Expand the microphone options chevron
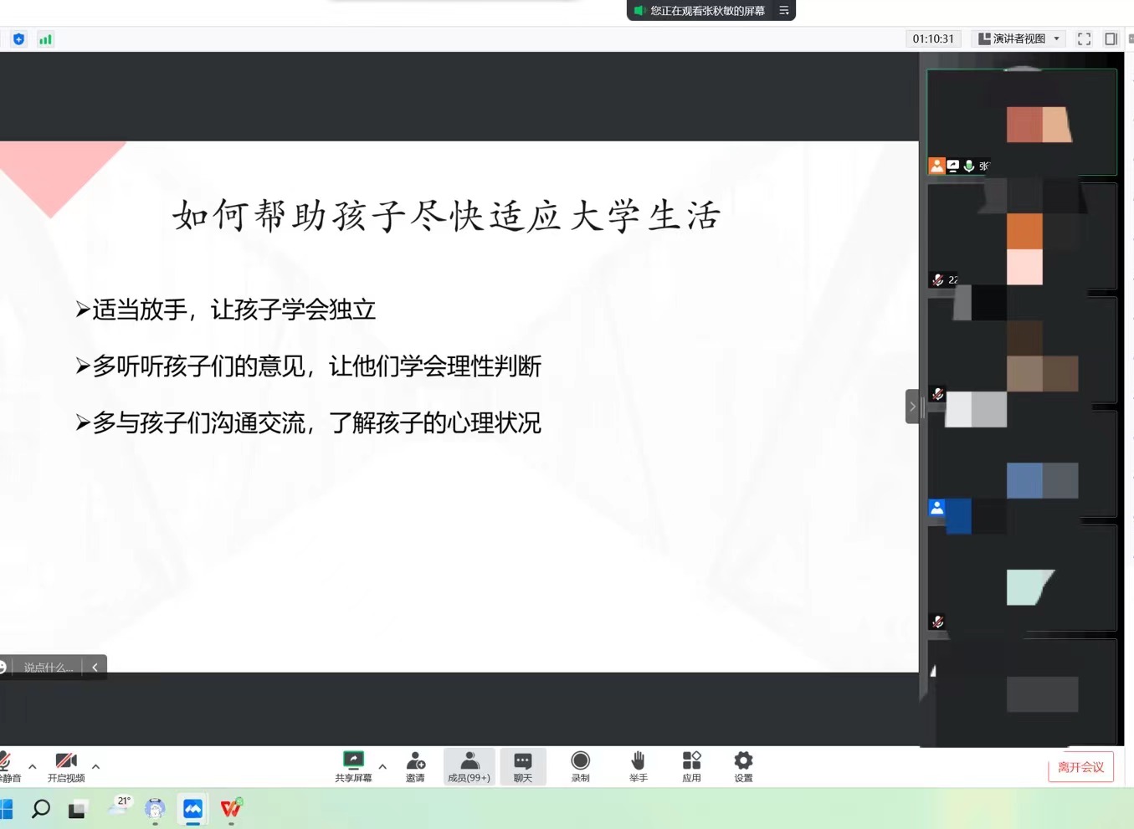Image resolution: width=1134 pixels, height=829 pixels. click(32, 767)
